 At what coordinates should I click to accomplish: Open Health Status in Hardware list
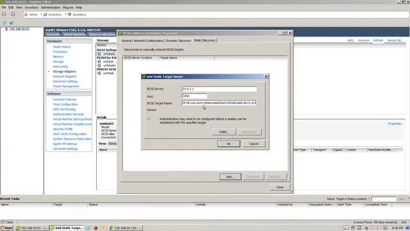tap(61, 47)
